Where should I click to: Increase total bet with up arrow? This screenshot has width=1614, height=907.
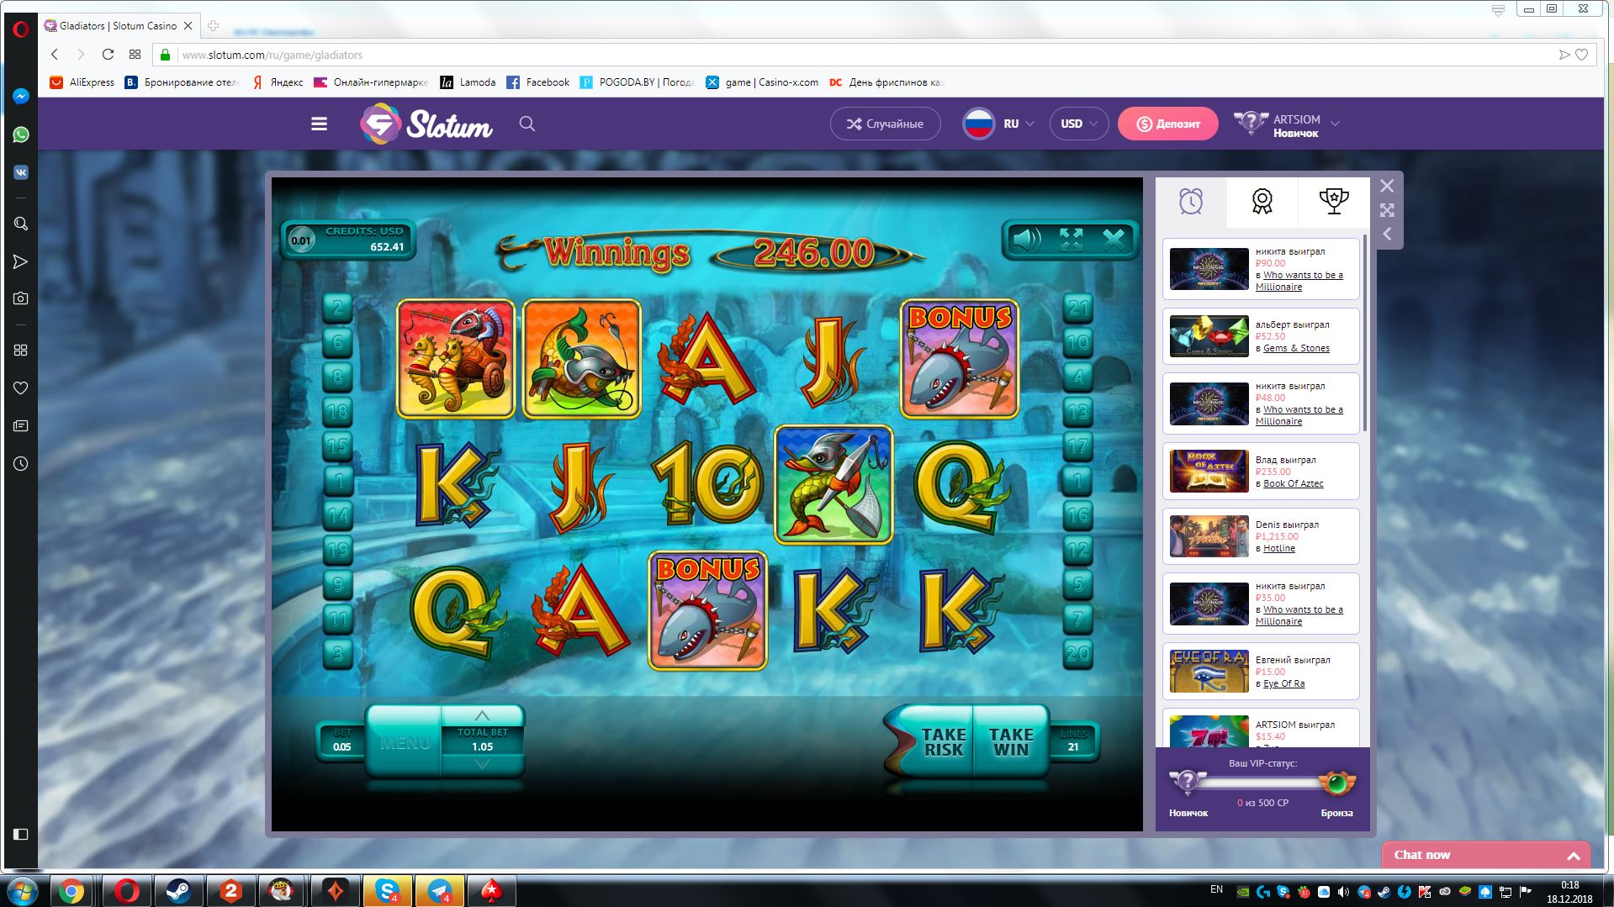[x=482, y=716]
